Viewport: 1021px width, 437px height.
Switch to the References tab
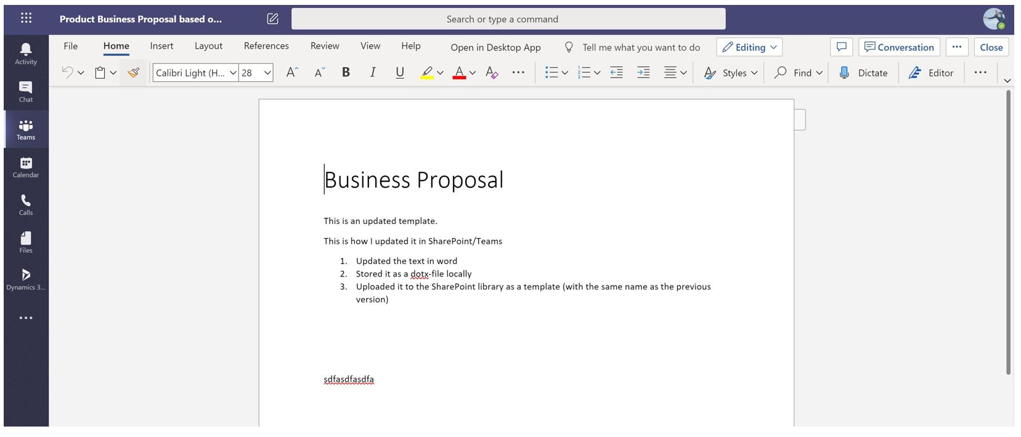(266, 46)
